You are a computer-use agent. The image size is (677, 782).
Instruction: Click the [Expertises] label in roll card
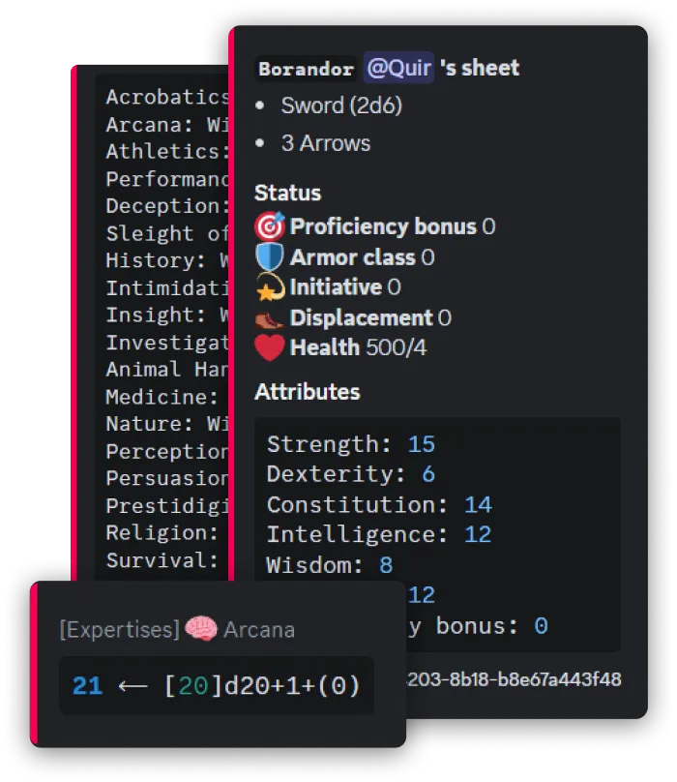point(119,630)
